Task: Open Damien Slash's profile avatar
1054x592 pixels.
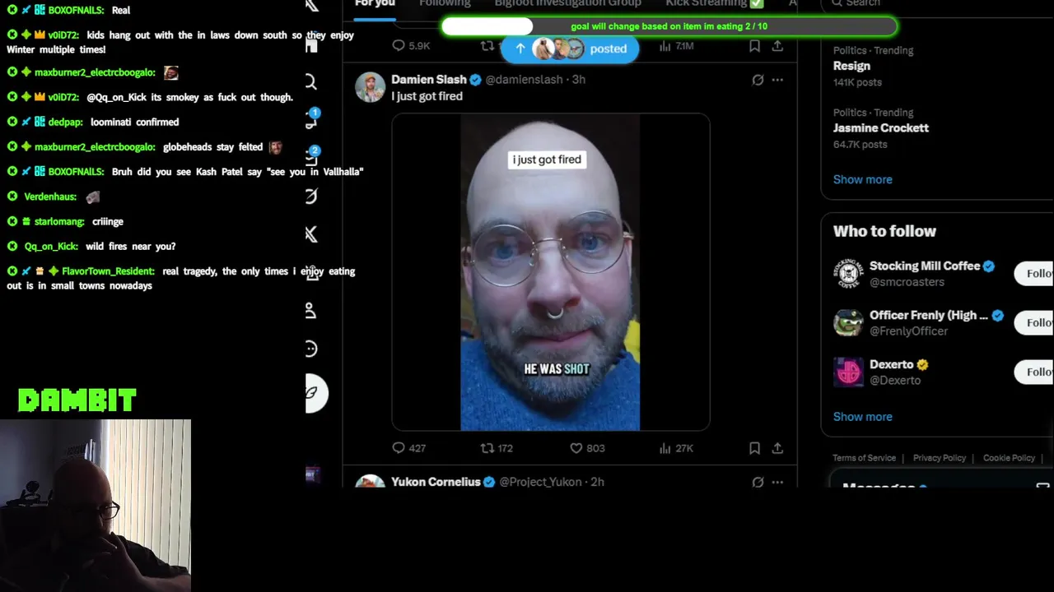Action: (370, 87)
